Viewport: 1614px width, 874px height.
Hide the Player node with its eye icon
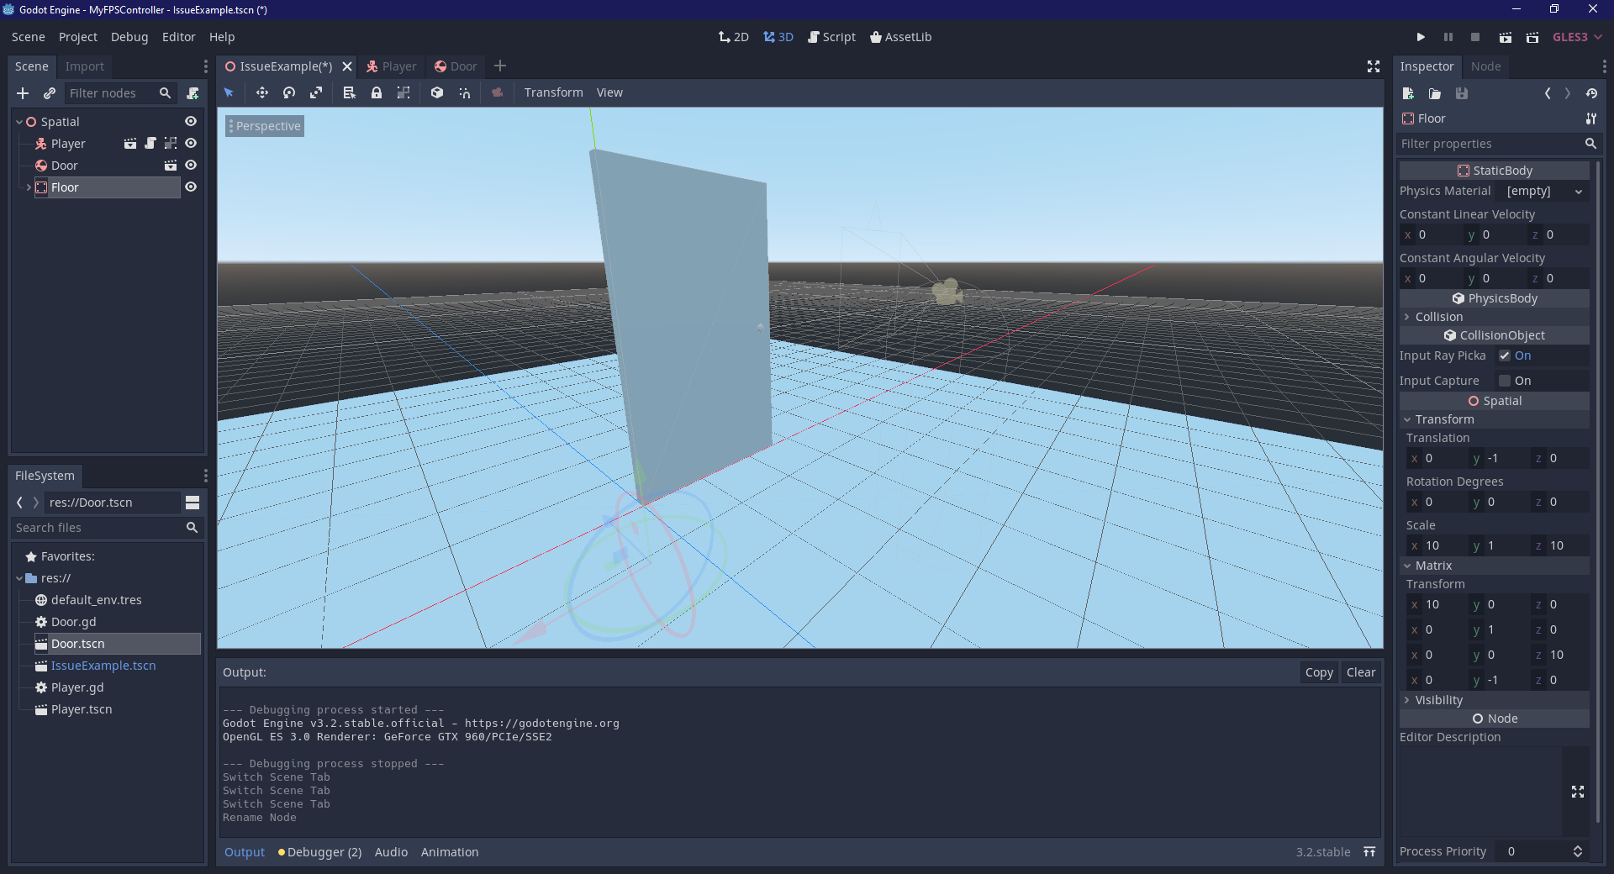tap(191, 144)
